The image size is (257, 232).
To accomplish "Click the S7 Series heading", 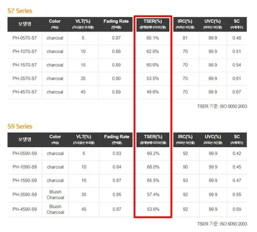I will click(x=20, y=11).
